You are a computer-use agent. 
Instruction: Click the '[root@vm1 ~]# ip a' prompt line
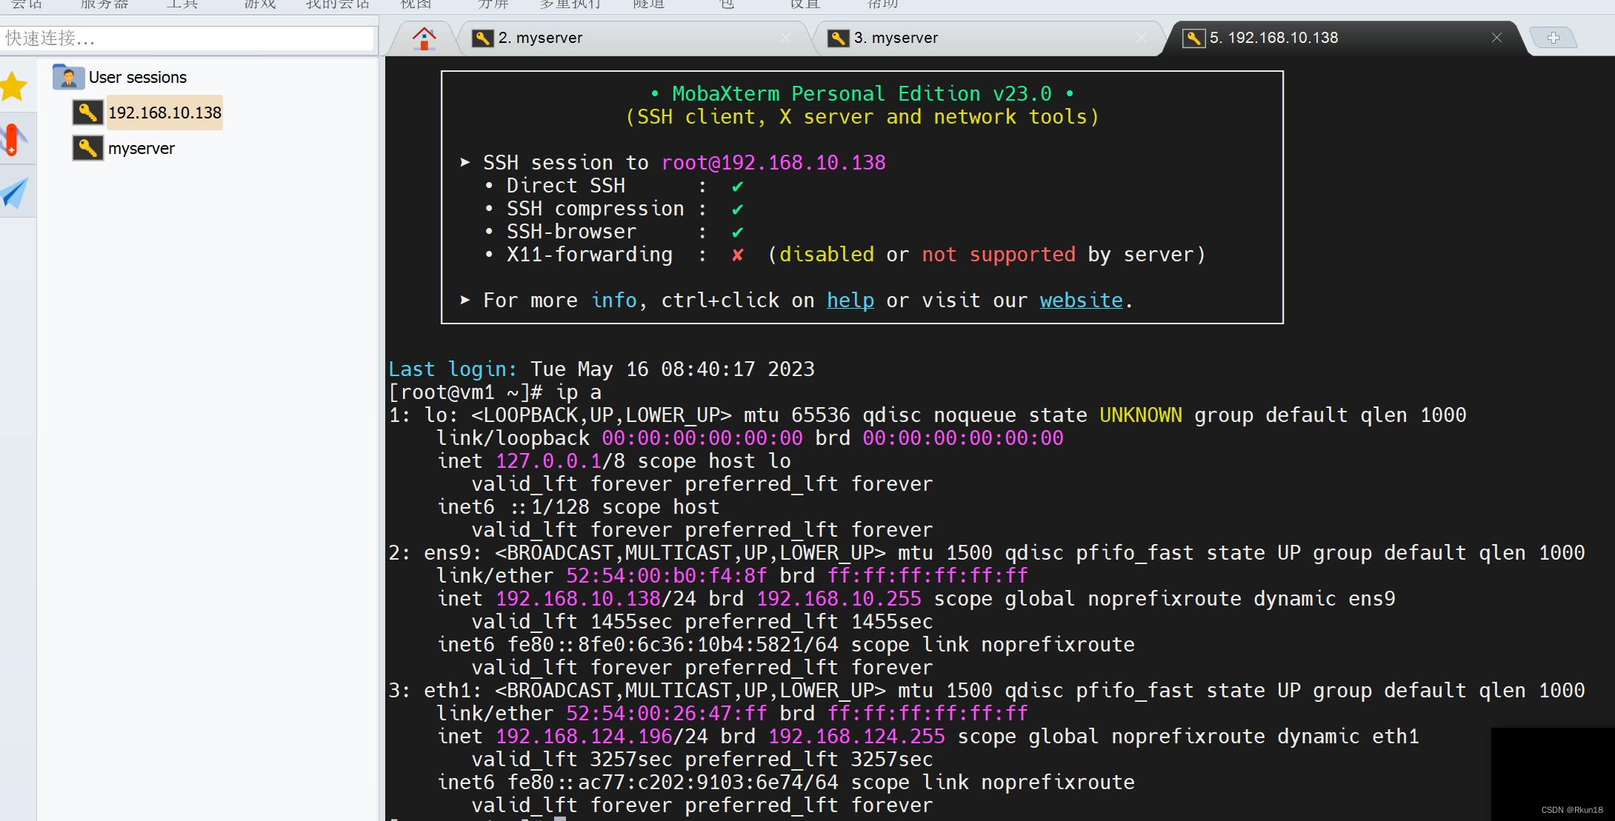[495, 392]
